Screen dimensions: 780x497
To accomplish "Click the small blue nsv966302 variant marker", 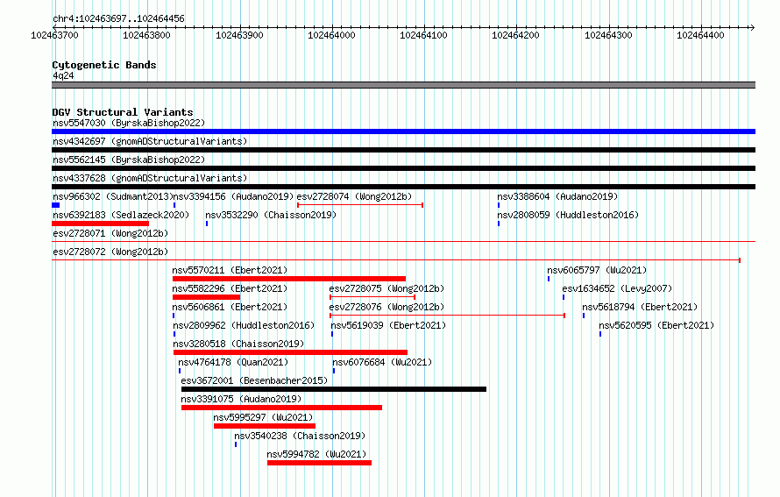I will (56, 205).
